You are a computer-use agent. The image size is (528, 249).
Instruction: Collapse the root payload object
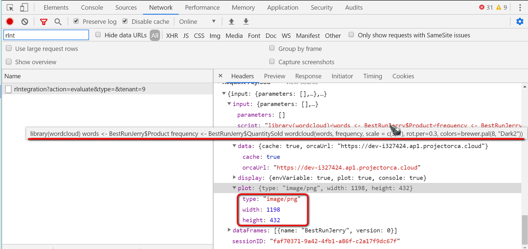pyautogui.click(x=224, y=94)
